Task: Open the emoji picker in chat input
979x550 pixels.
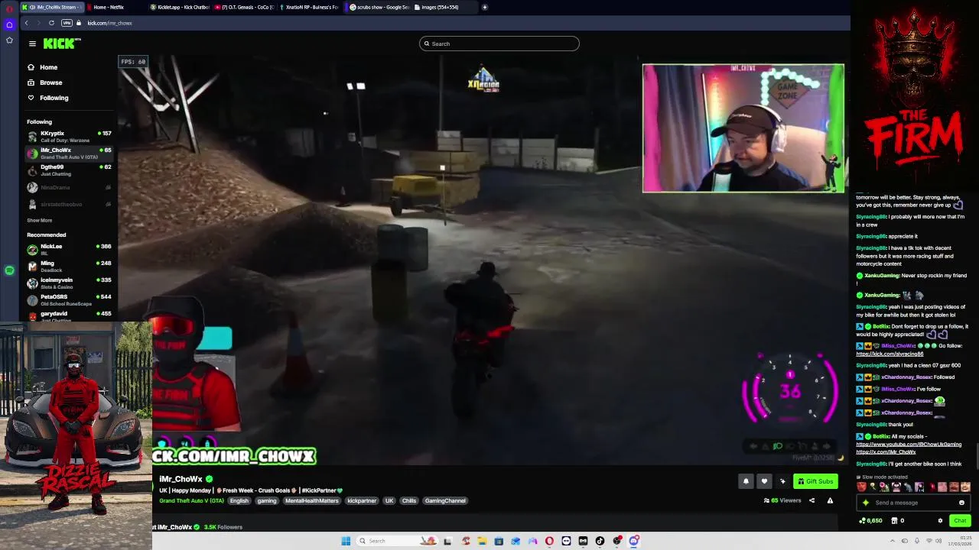Action: pos(961,503)
